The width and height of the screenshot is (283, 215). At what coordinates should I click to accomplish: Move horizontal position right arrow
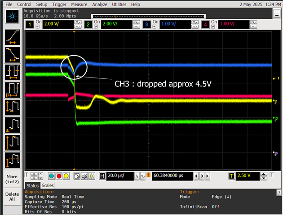(208, 176)
